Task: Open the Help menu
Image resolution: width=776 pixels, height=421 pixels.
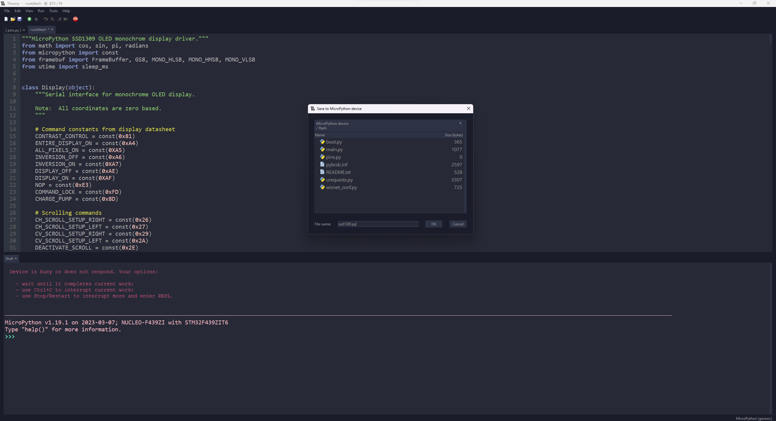Action: [x=66, y=11]
